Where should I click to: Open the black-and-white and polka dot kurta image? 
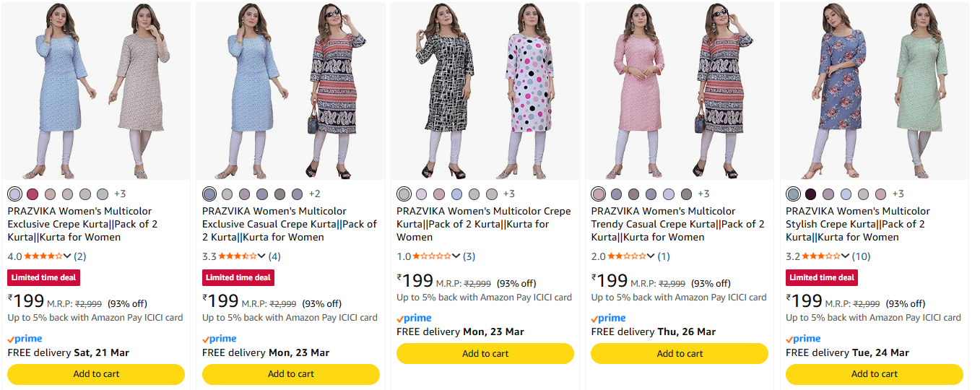485,91
